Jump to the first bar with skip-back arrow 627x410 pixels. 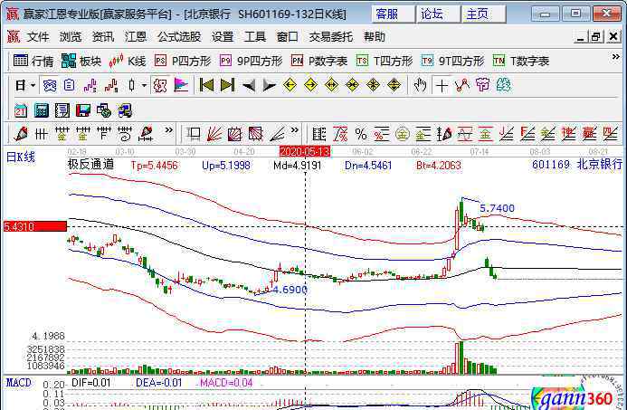(x=206, y=85)
